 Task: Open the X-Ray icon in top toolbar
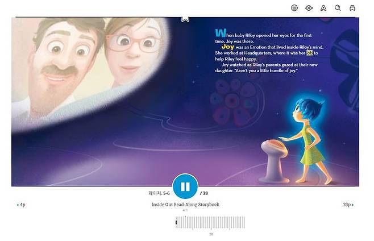coord(309,8)
